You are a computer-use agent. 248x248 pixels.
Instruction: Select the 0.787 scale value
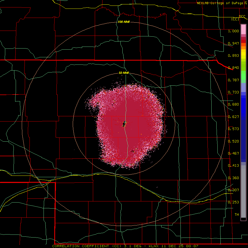(x=233, y=80)
